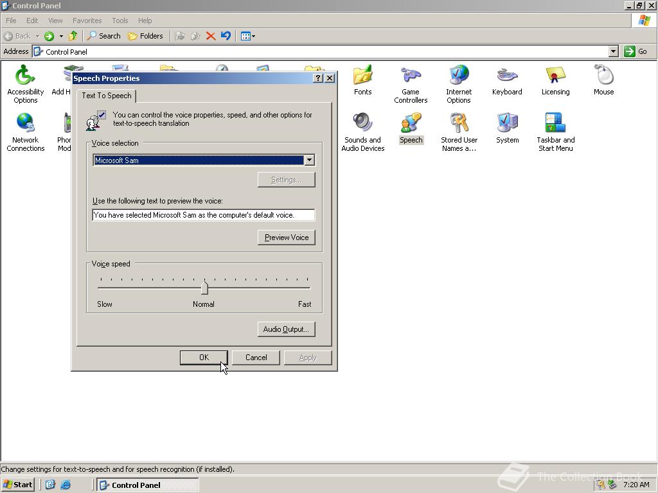Open the Start menu
This screenshot has width=658, height=493.
point(17,485)
